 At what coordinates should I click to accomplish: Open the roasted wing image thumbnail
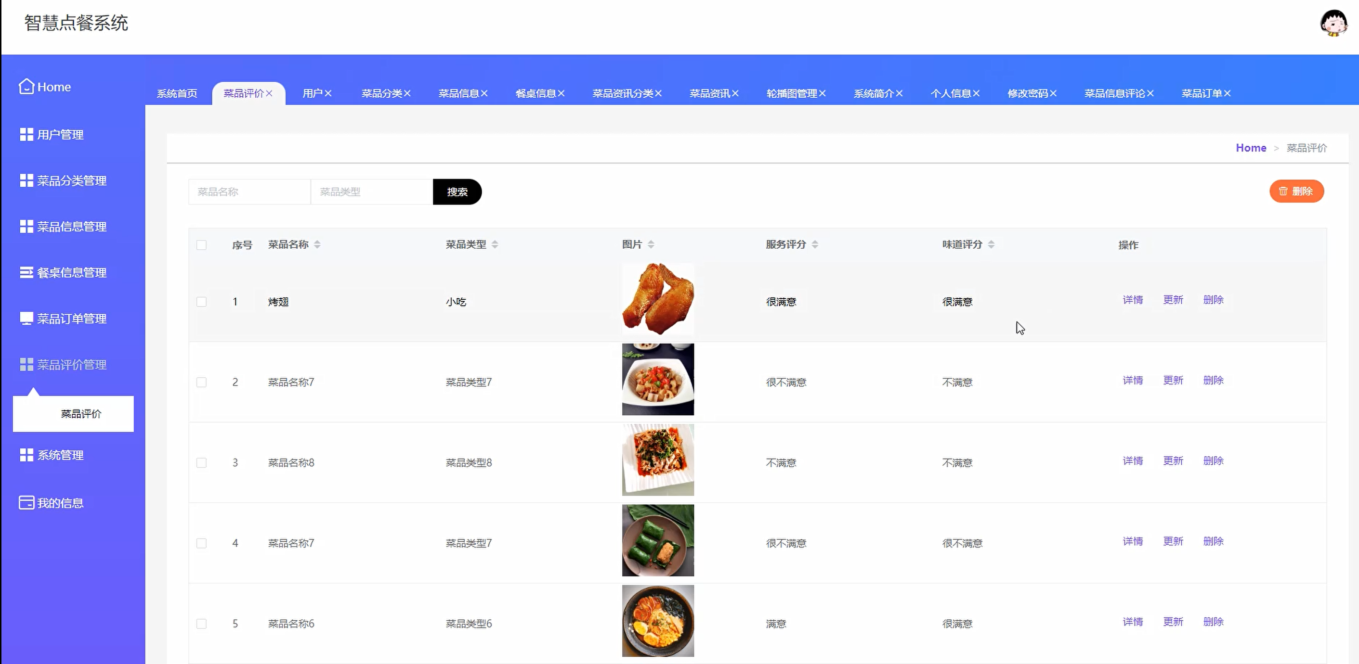658,299
